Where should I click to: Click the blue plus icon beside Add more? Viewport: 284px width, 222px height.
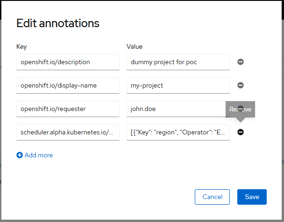coord(20,155)
